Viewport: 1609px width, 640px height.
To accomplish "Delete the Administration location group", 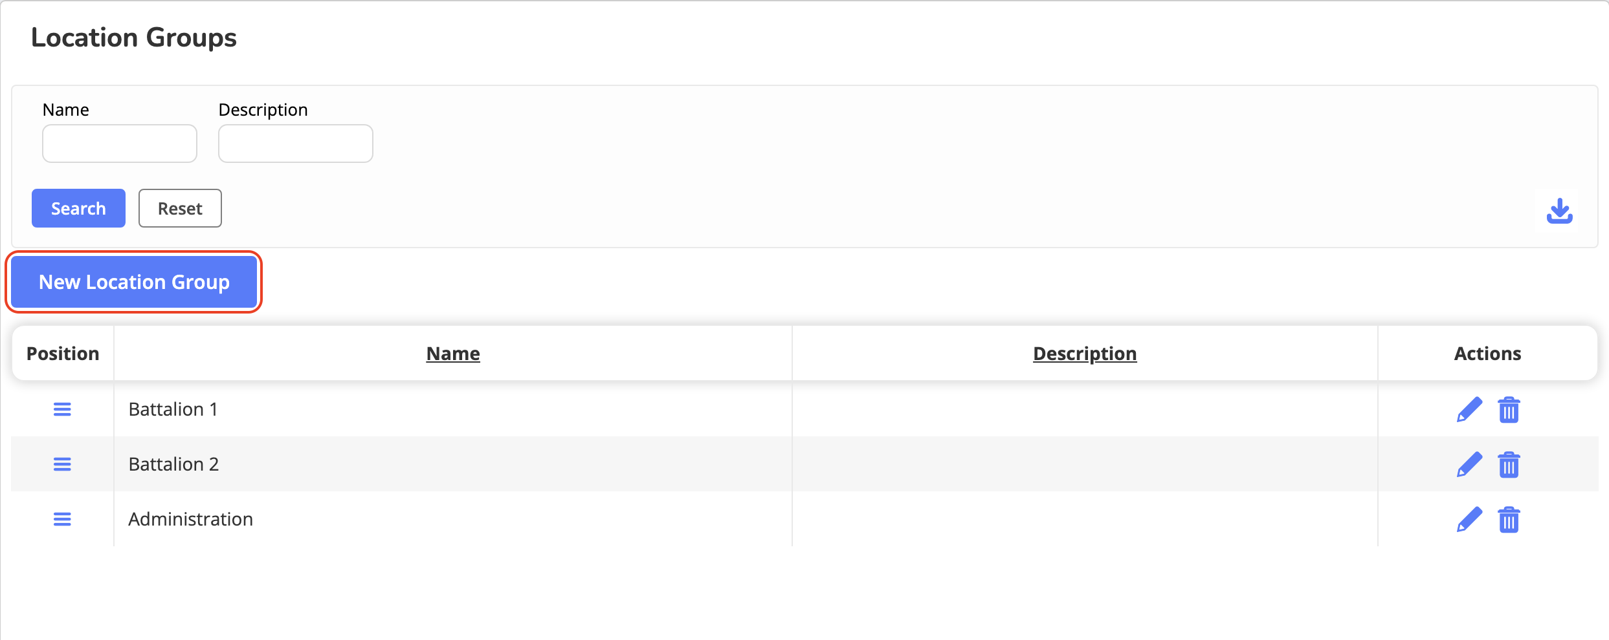I will pyautogui.click(x=1509, y=520).
